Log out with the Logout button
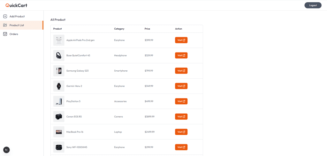 coord(313,5)
